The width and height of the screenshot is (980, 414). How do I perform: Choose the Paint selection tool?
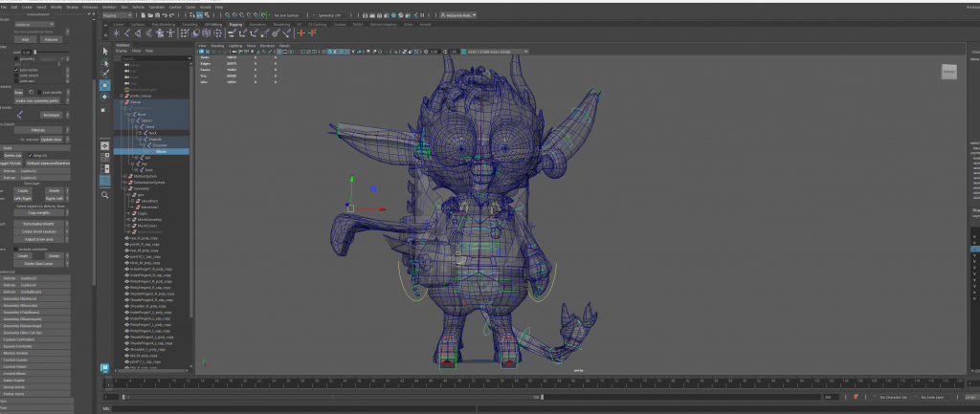(x=105, y=73)
